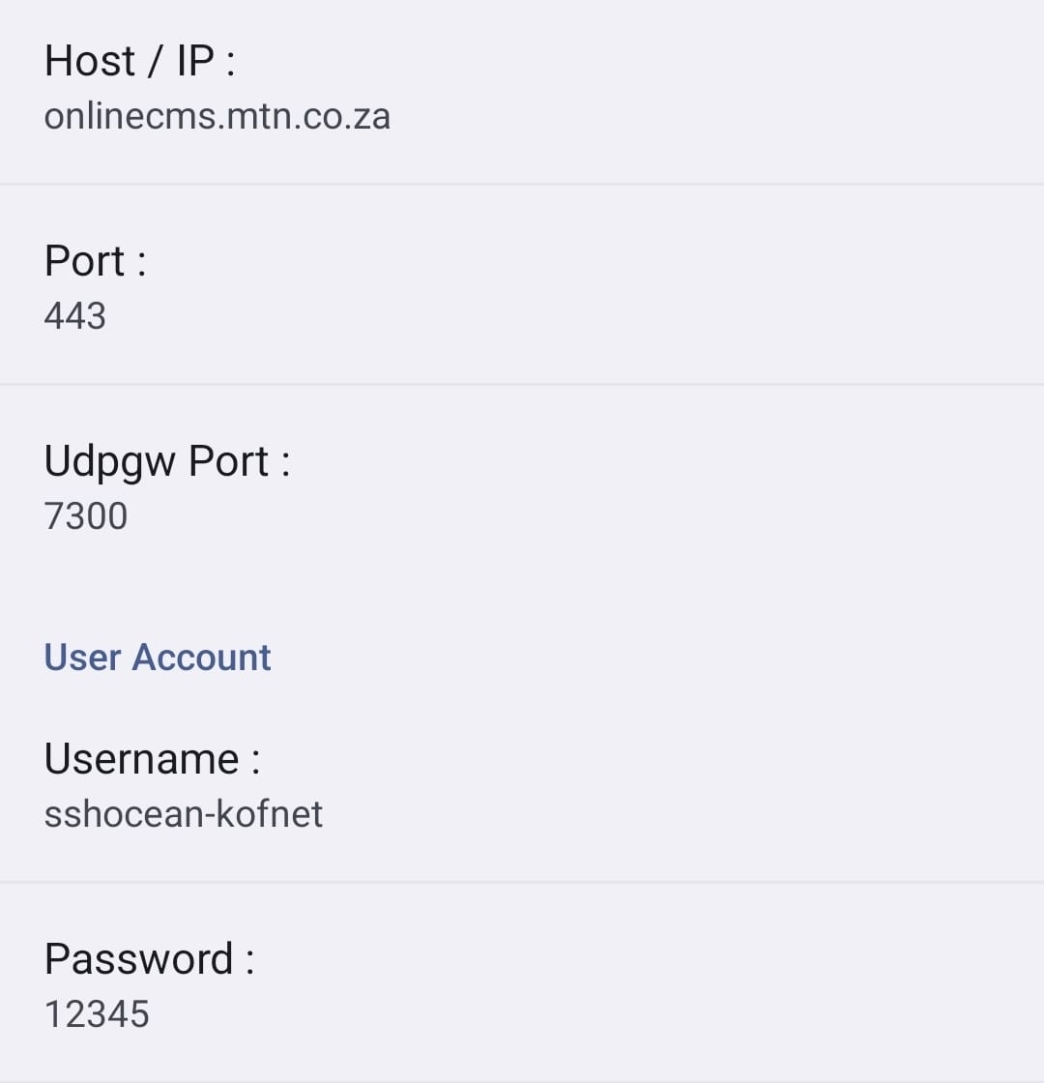Click the divider below the 443 value
Image resolution: width=1044 pixels, height=1083 pixels.
pyautogui.click(x=522, y=384)
